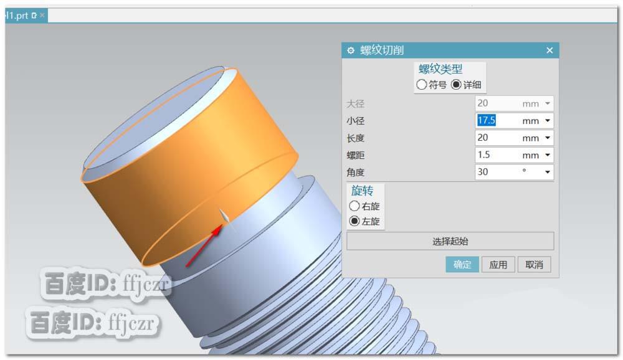Open the unit dropdown beside 小径
This screenshot has height=360, width=623.
(x=548, y=120)
